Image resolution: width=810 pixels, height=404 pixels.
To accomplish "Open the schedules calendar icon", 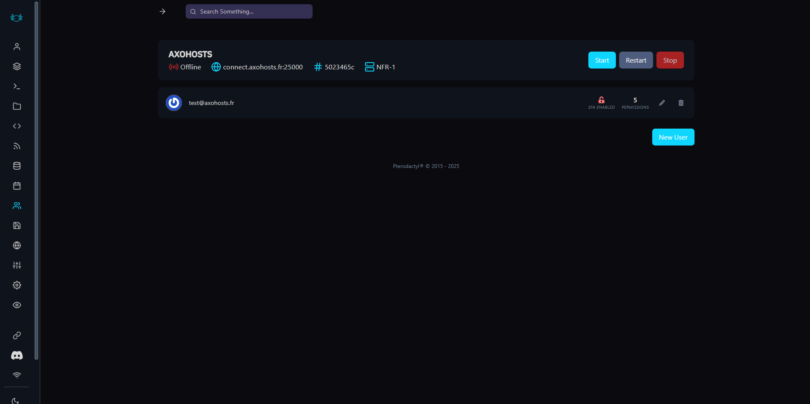I will tap(17, 186).
